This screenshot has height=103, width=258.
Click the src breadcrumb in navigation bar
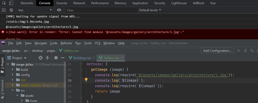pyautogui.click(x=26, y=51)
